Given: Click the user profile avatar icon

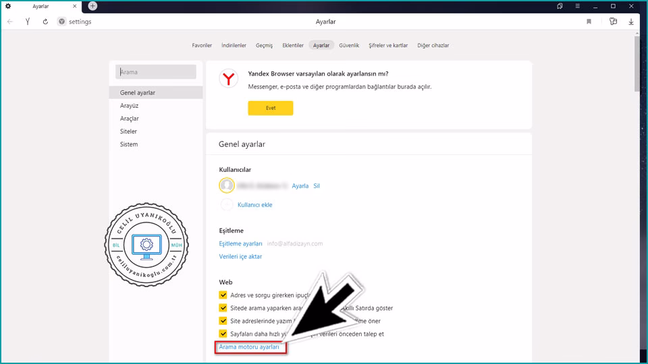Looking at the screenshot, I should (x=227, y=185).
